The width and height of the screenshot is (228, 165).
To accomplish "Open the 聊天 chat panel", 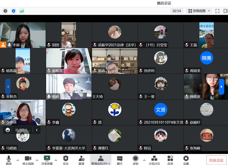I will pos(120,160).
